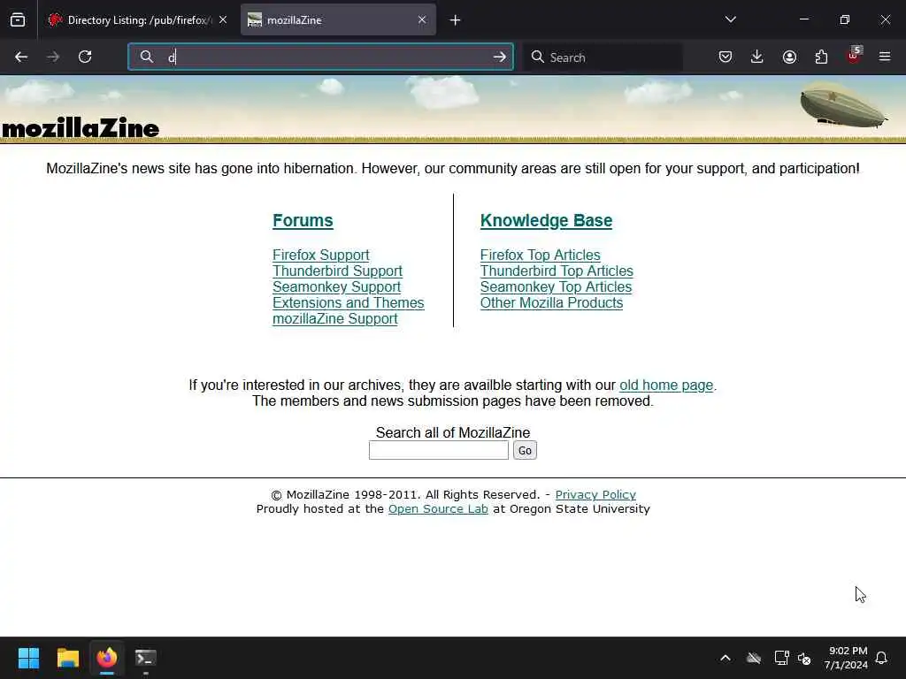This screenshot has width=906, height=679.
Task: Click the muted volume tray icon
Action: [803, 658]
